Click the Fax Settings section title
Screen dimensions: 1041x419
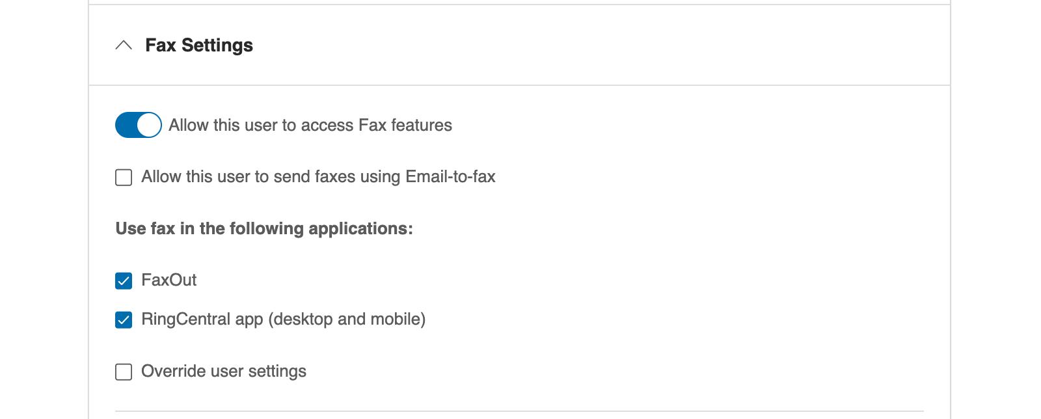199,46
